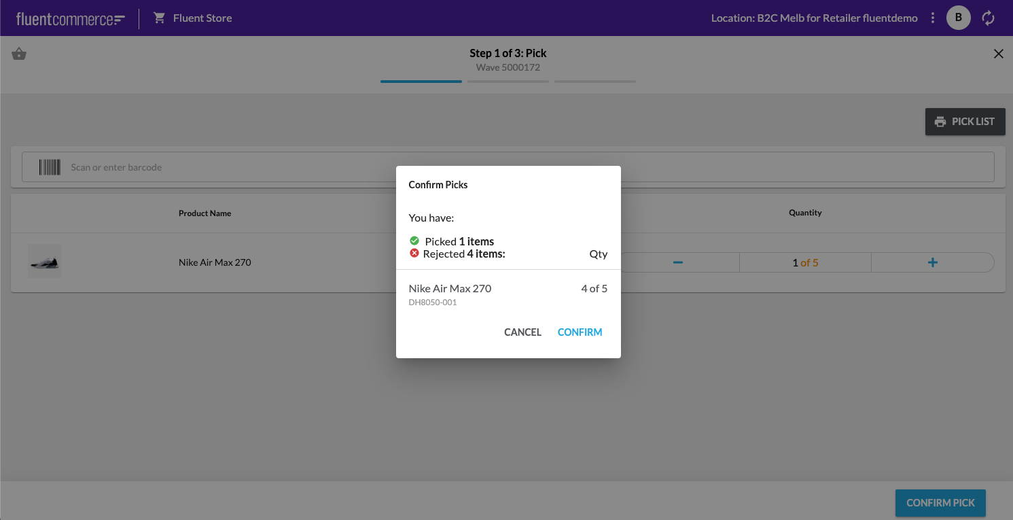Select the Fluent Store app label
This screenshot has height=520, width=1013.
(x=202, y=18)
